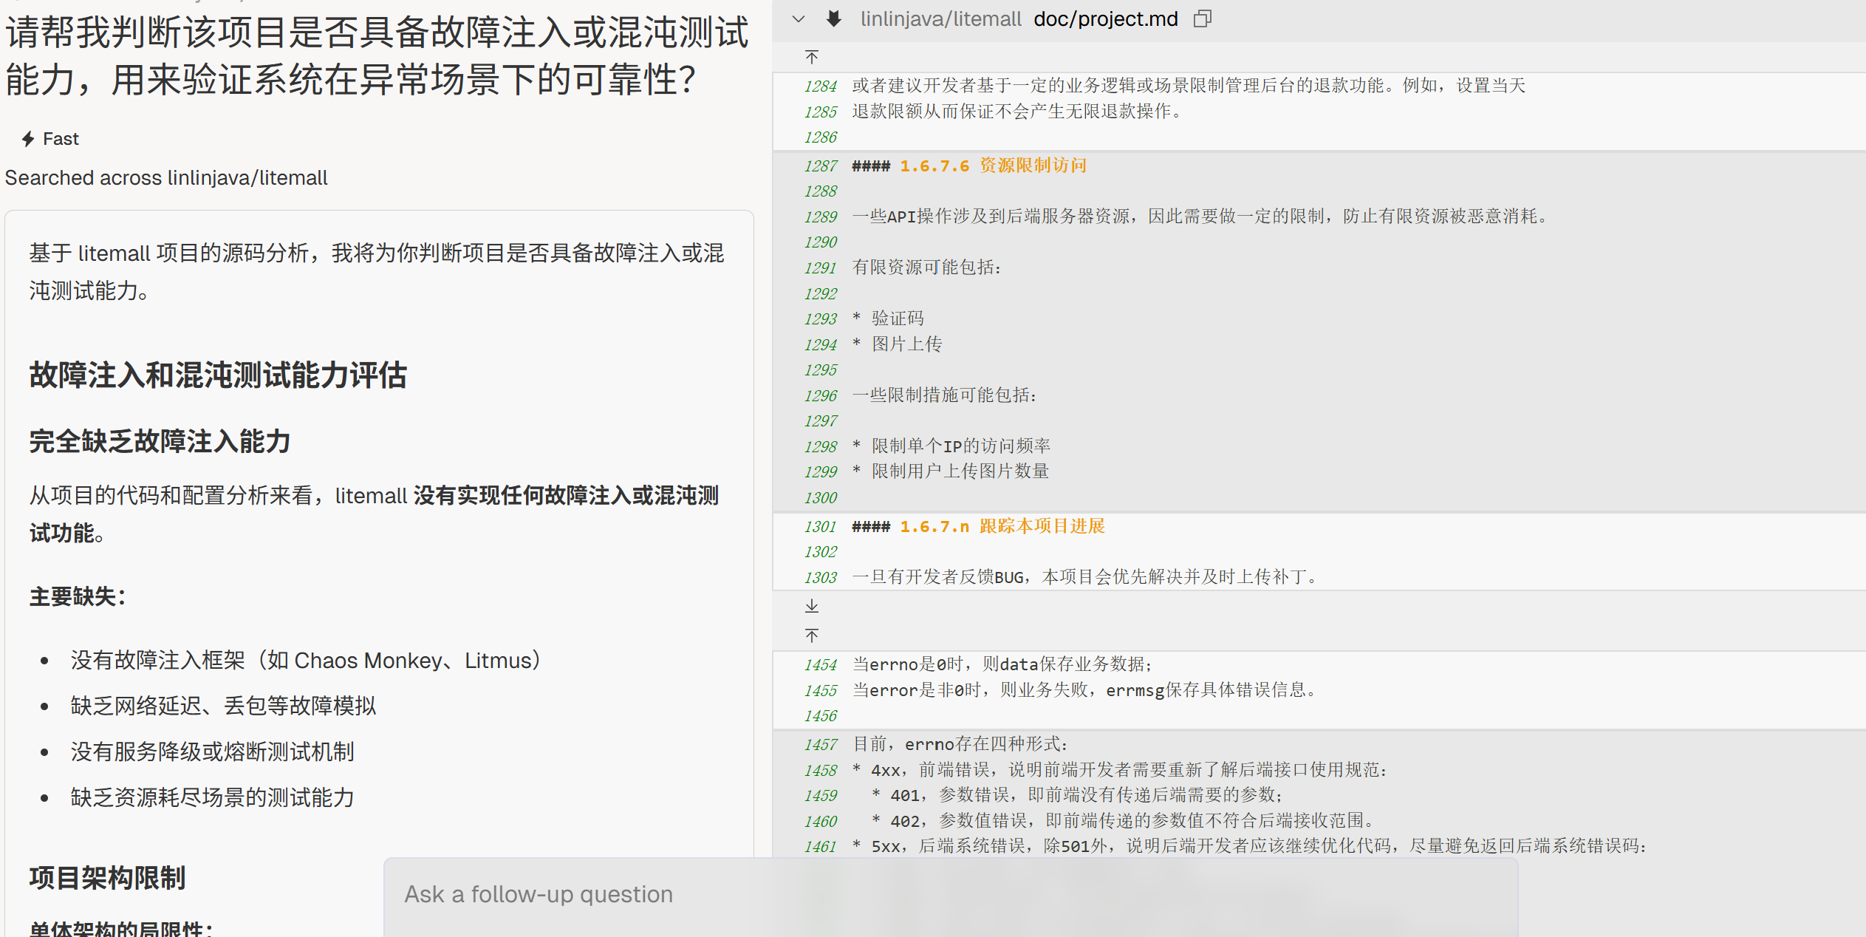
Task: Click the 1.6.7.6 资源限制访问 heading
Action: (993, 166)
